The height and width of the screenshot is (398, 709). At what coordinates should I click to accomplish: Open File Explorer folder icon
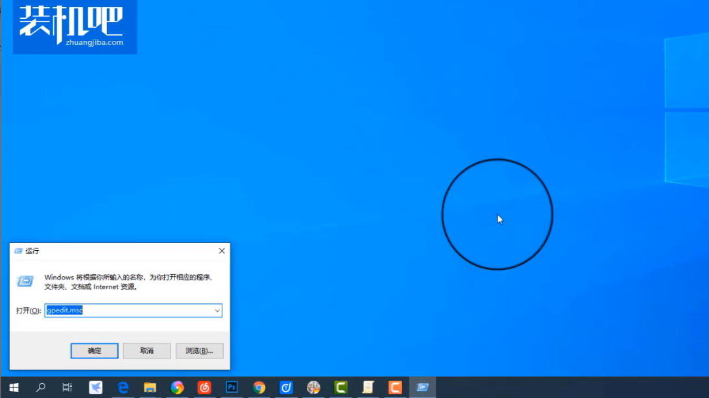[150, 388]
